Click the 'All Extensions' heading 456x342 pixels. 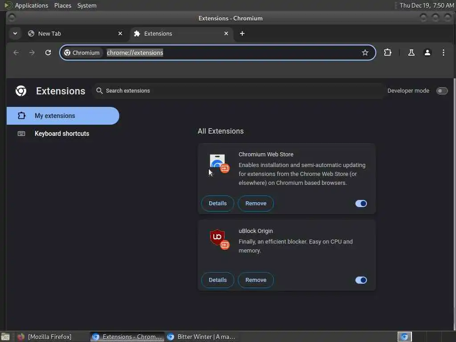click(x=221, y=131)
